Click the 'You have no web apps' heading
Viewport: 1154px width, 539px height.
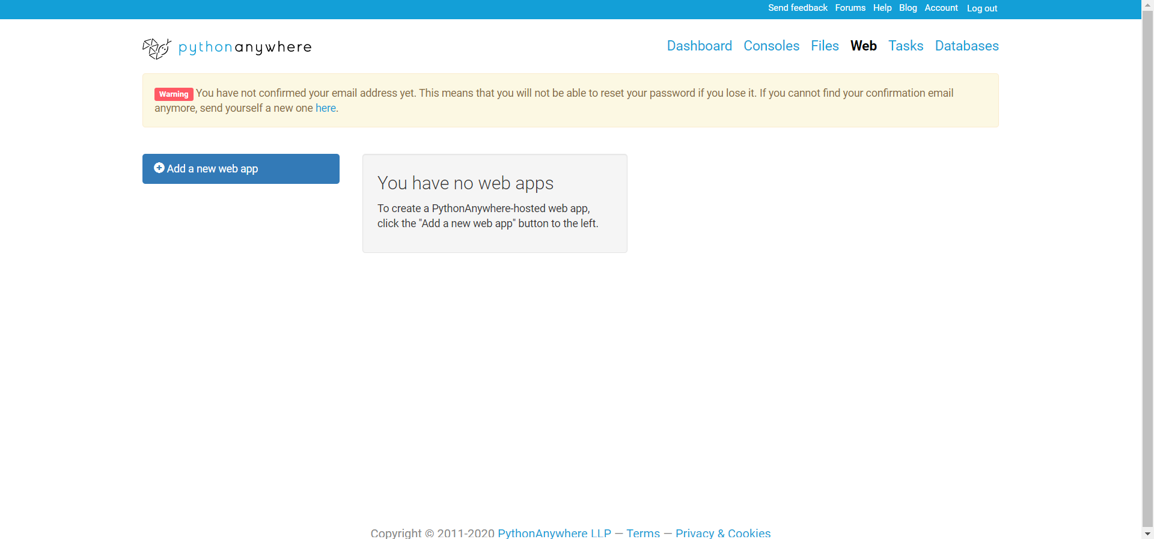(465, 183)
